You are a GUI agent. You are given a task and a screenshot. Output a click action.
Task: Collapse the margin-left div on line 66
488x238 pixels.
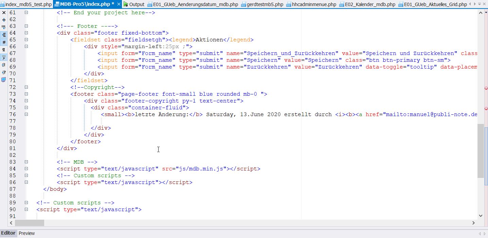click(x=26, y=47)
